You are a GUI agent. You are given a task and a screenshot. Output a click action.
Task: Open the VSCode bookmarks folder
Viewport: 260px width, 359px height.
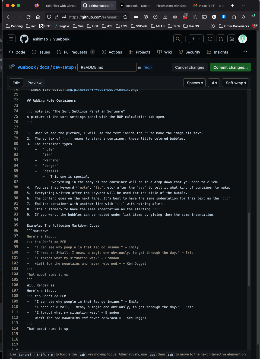tap(139, 26)
